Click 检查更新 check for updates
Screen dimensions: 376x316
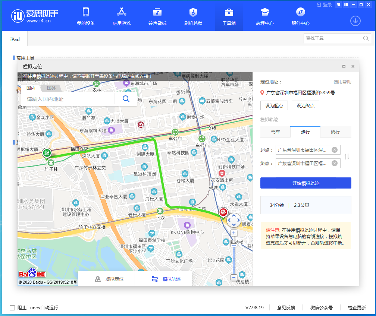click(357, 308)
